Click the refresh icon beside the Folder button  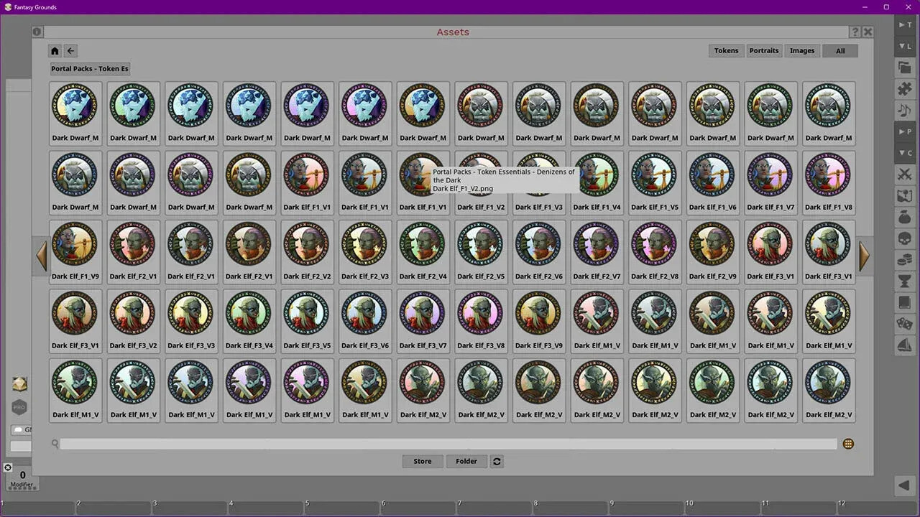pyautogui.click(x=497, y=461)
